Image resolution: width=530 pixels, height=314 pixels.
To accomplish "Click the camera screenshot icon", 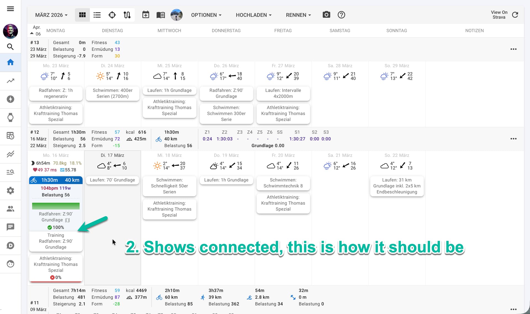I will [x=326, y=15].
